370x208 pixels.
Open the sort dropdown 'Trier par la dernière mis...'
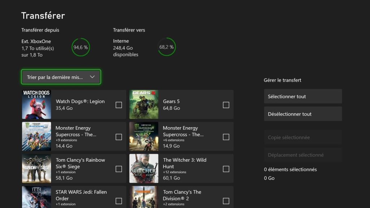(x=61, y=77)
